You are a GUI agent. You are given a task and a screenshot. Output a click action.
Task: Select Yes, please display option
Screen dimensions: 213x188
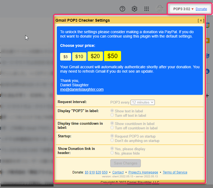112,149
